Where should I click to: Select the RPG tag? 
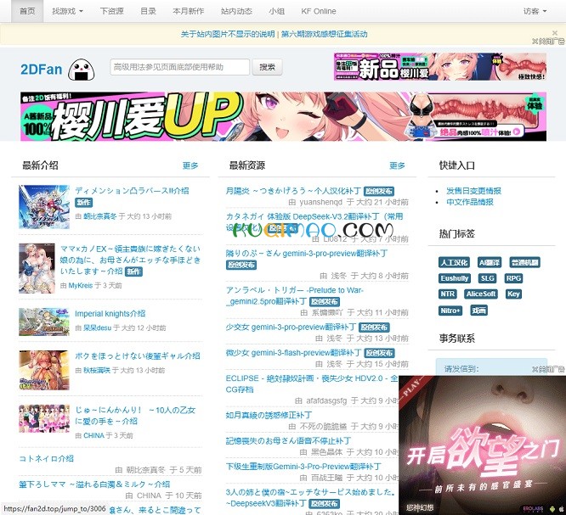pos(513,278)
